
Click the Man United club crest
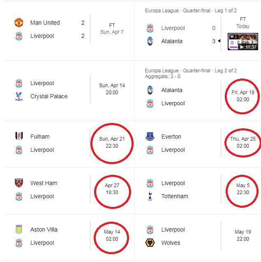(19, 23)
